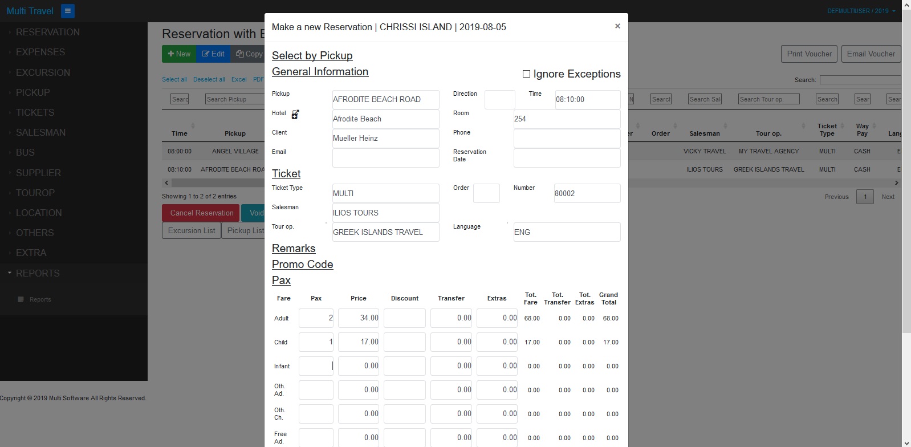Viewport: 911px width, 447px height.
Task: Expand the Promo Code section
Action: (302, 265)
